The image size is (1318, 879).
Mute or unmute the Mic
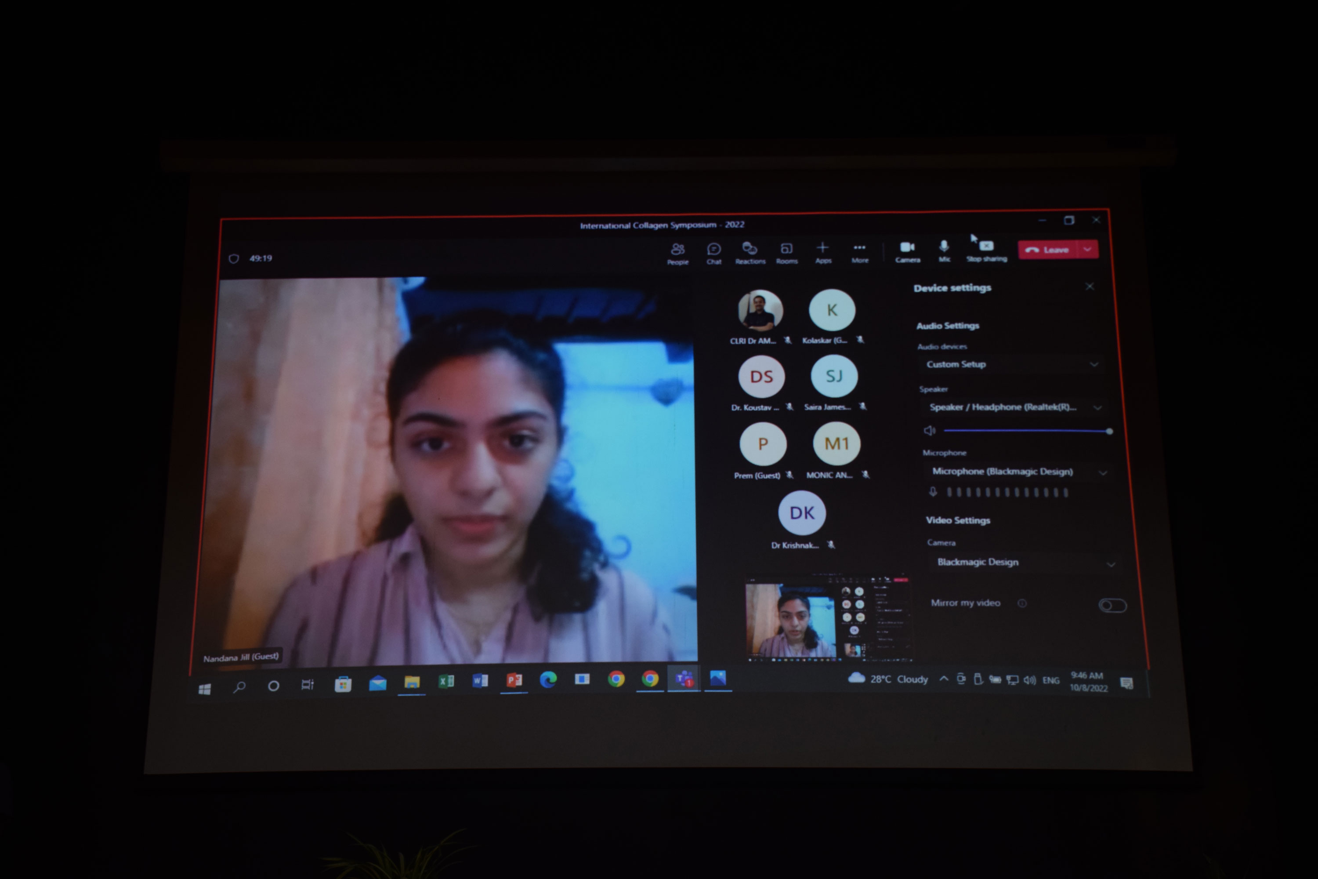(x=944, y=250)
